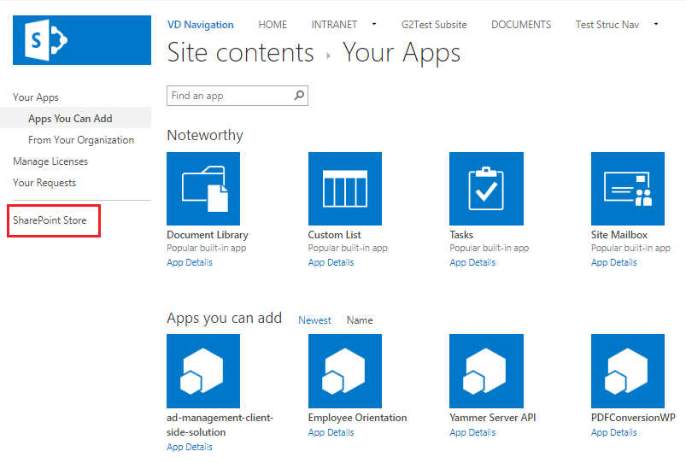View App Details for ad-management-client-side-solution

[190, 447]
